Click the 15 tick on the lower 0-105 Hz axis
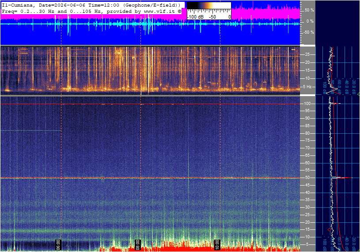Screen dimensions: 360x252 (307, 230)
